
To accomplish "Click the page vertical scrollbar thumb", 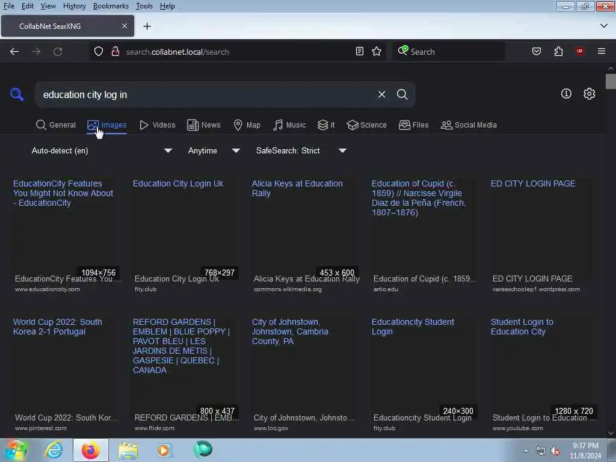I will click(x=611, y=81).
